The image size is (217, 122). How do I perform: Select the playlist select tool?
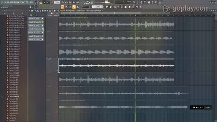[x=50, y=11]
